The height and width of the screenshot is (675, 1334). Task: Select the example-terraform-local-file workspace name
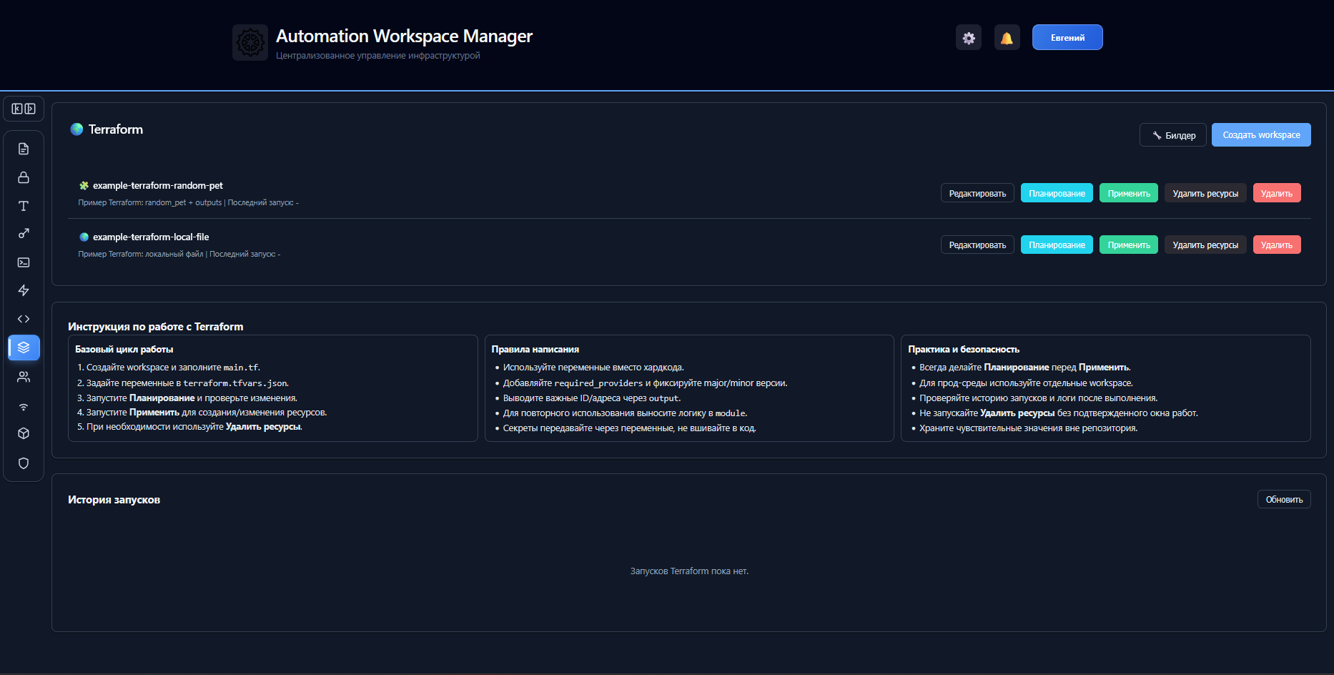tap(151, 237)
